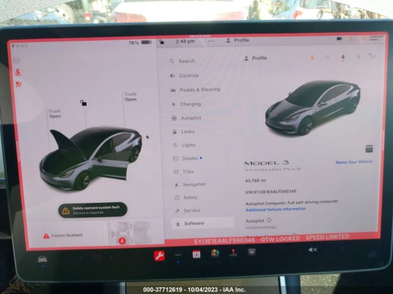Viewport: 393px width, 294px height.
Task: Open Additional Vehicle Information link
Action: coord(276,209)
